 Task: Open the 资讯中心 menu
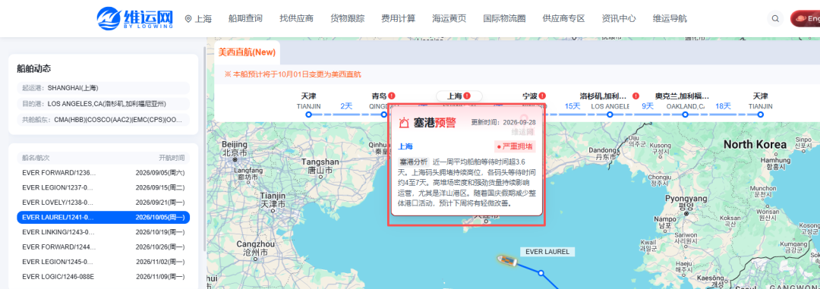619,19
